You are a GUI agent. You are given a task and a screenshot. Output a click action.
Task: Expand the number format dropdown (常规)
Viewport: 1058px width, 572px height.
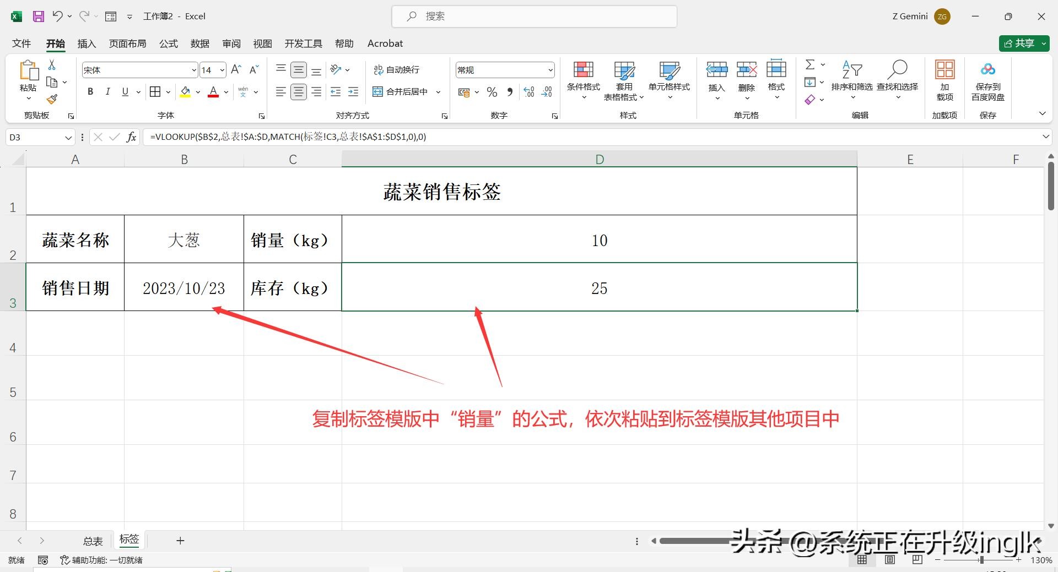click(x=550, y=70)
